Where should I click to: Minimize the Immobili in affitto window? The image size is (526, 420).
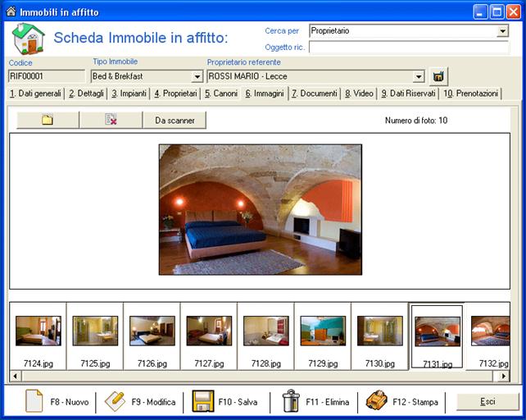(480, 12)
